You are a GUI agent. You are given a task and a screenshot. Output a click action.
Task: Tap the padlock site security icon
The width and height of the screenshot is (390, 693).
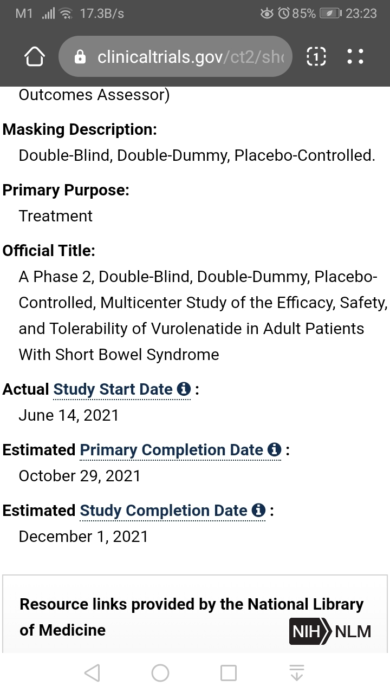tap(80, 57)
